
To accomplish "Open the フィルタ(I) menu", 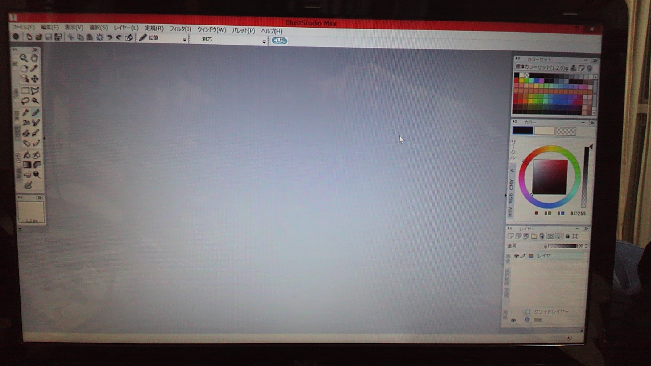I will 180,29.
